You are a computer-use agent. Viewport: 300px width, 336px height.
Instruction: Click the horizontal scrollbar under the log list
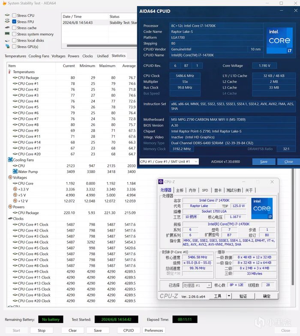coord(102,45)
